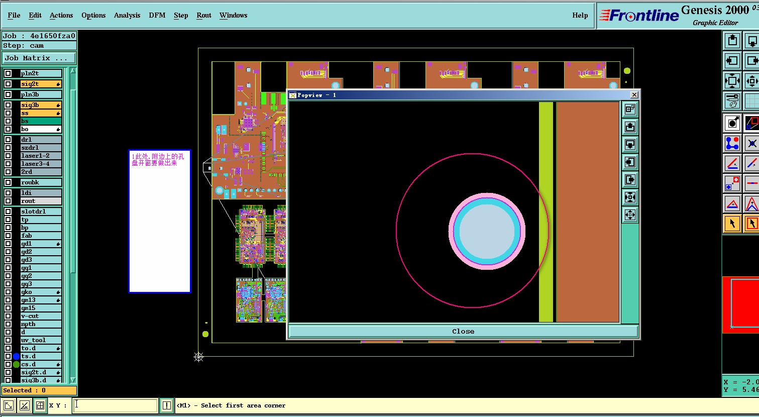Open the Windows menu
The height and width of the screenshot is (417, 759).
[x=234, y=15]
